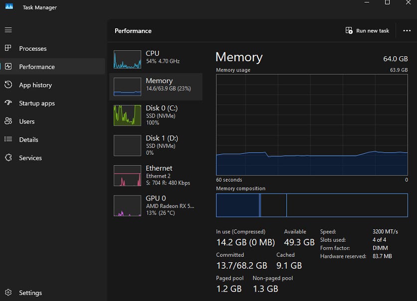Select the Performance page label
417x301 pixels.
click(x=37, y=67)
